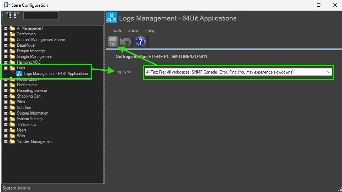The image size is (342, 192).
Task: Select the Yandex Management folder
Action: 34,141
